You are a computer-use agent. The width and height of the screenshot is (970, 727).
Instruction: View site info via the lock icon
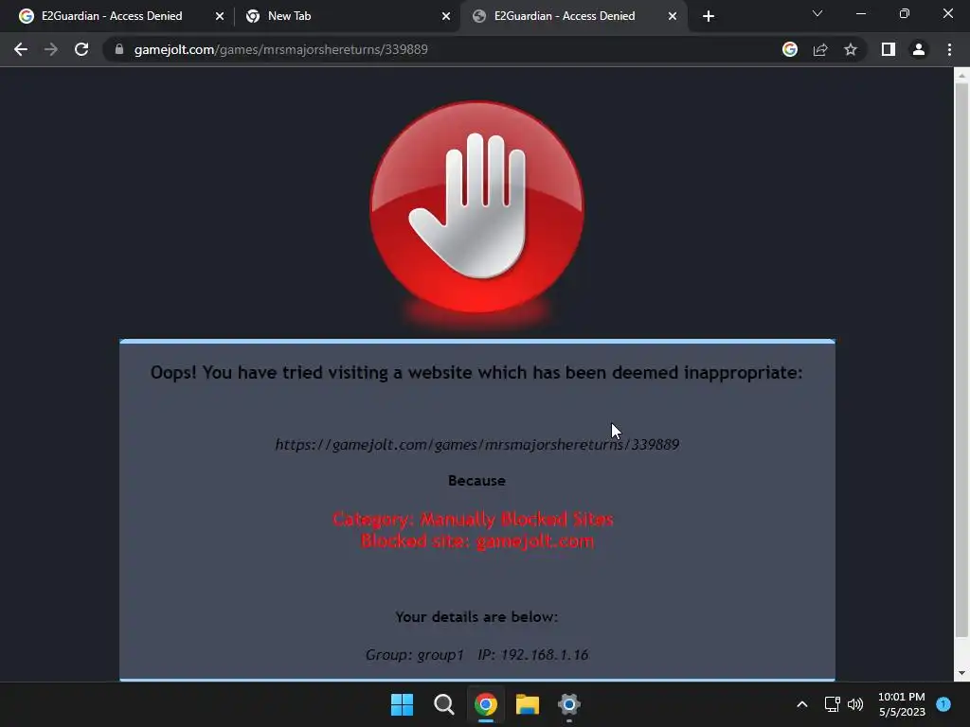point(119,49)
